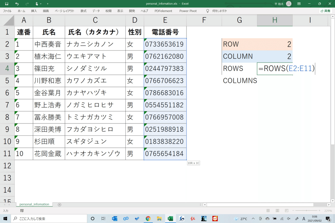Click phone number 0244797383
335x223 pixels.
tap(165, 69)
